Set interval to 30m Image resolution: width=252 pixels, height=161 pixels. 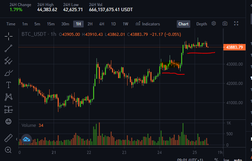click(65, 24)
